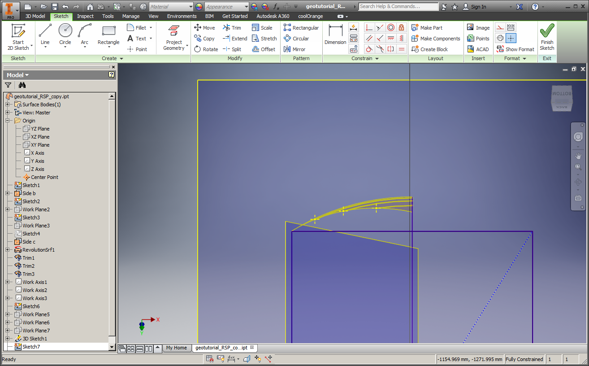Apply the Perpendicular constraint icon
Image resolution: width=589 pixels, height=366 pixels.
[380, 39]
